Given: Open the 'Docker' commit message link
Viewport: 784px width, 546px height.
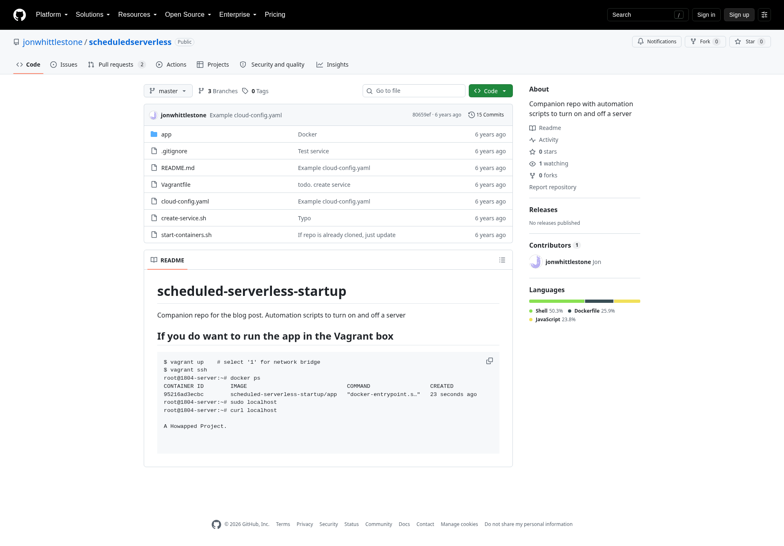Looking at the screenshot, I should click(x=307, y=134).
